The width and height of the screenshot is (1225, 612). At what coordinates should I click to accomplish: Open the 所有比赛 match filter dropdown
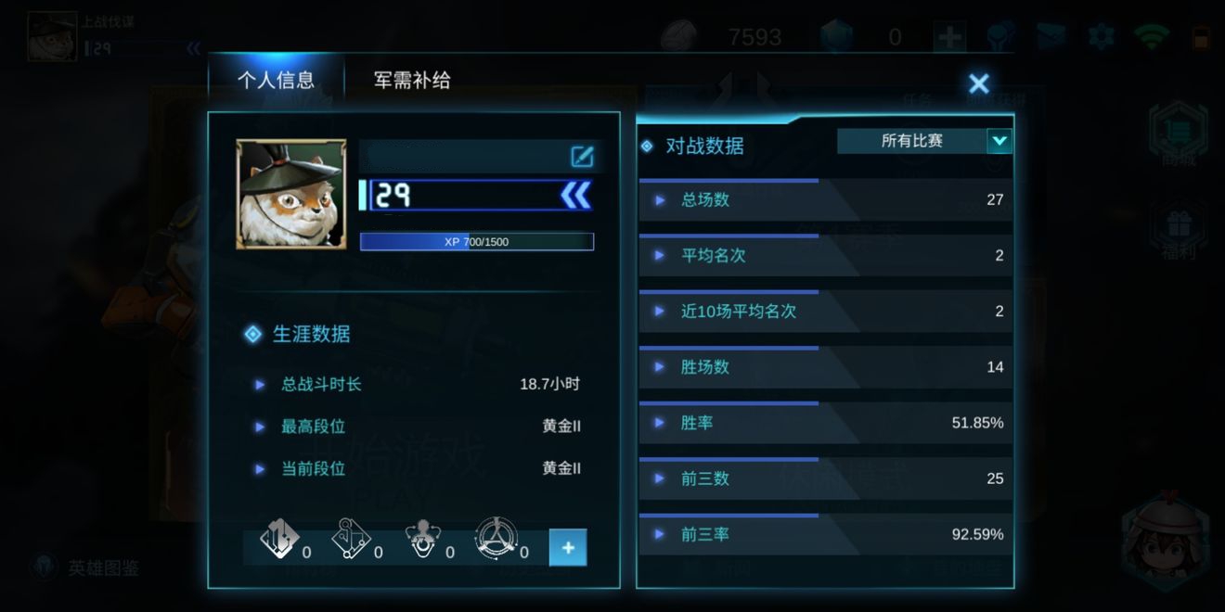(924, 141)
